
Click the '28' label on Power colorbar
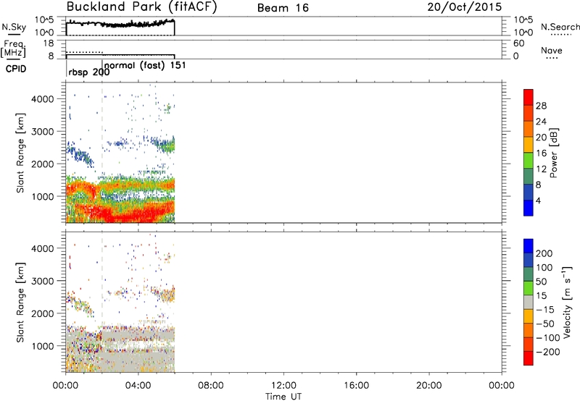coord(541,106)
